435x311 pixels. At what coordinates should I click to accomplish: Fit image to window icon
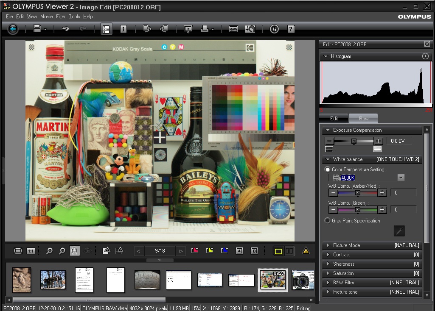pos(18,251)
